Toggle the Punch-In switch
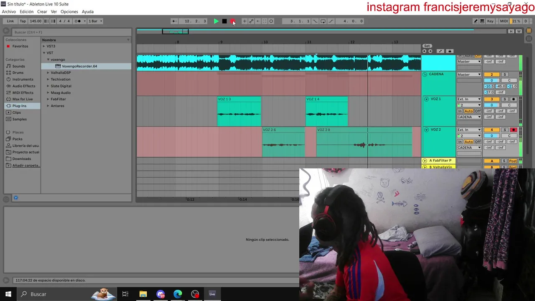 315,21
